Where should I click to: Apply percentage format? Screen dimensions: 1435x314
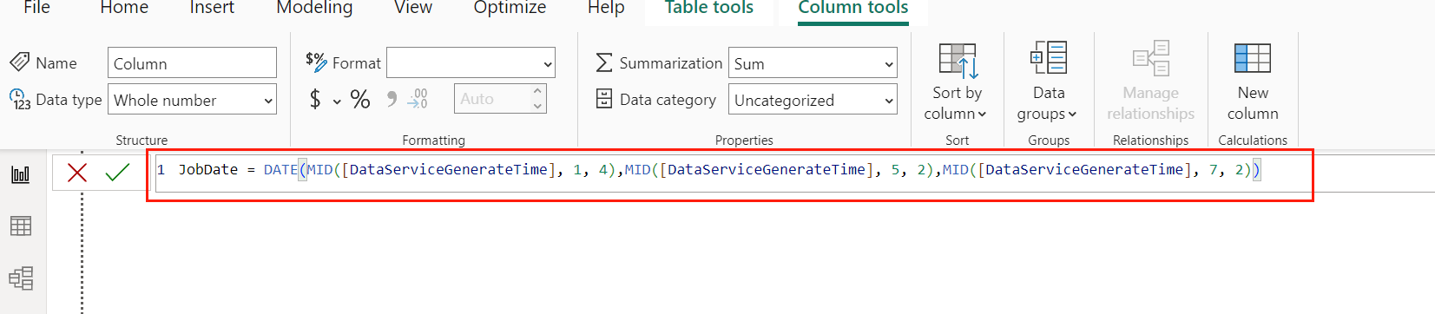click(x=360, y=100)
